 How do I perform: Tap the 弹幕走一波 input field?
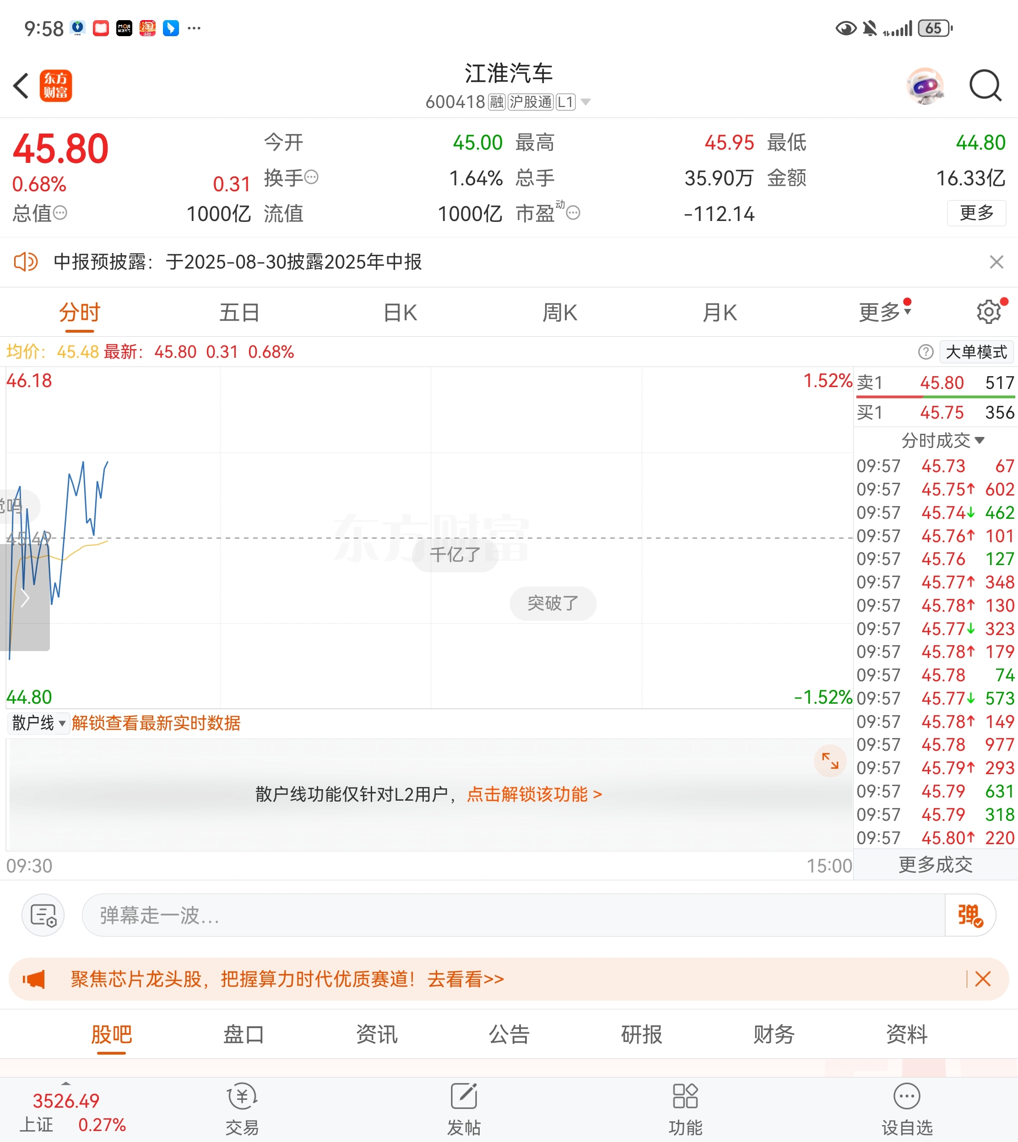click(513, 915)
